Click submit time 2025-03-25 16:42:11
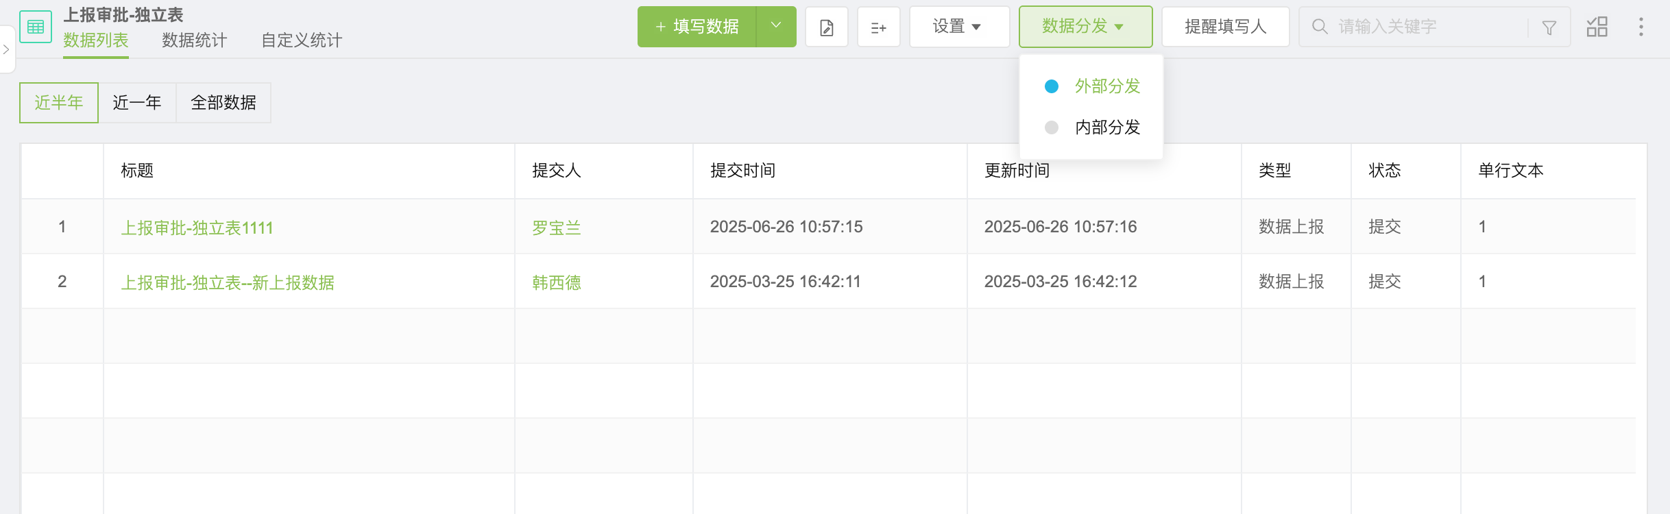1670x514 pixels. 786,282
